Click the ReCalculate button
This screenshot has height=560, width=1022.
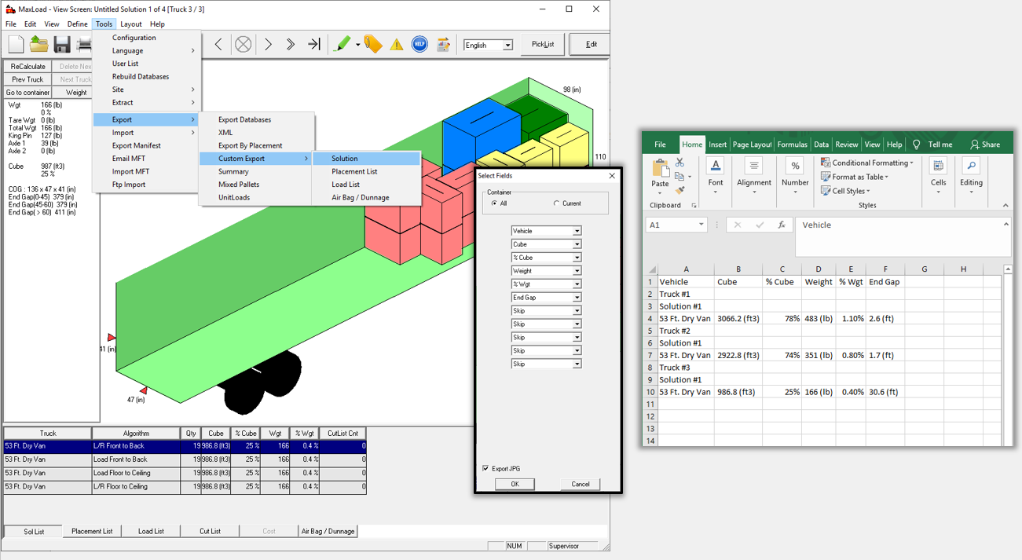tap(28, 67)
